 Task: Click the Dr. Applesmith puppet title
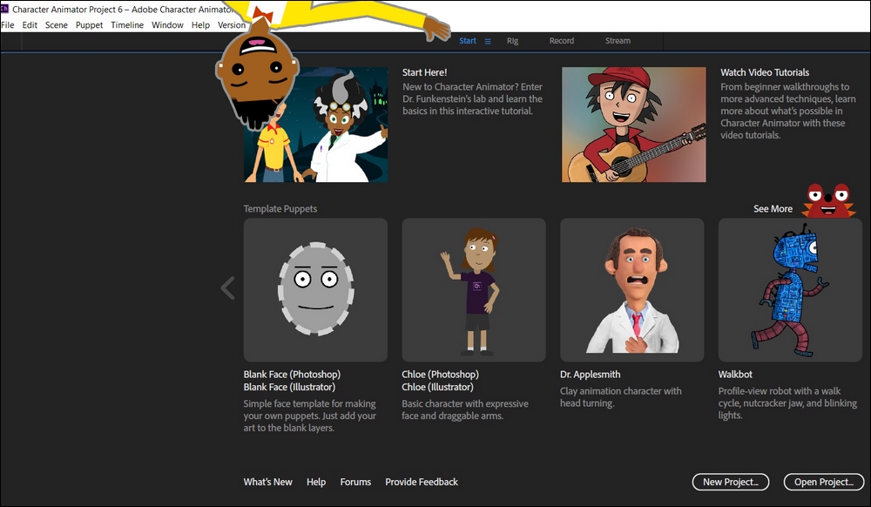tap(590, 375)
